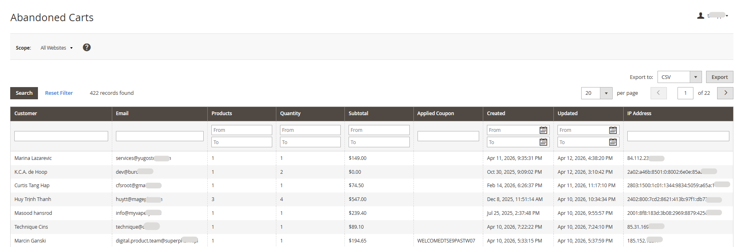Select the Curtis Tang Hap customer
The width and height of the screenshot is (742, 247).
(32, 186)
